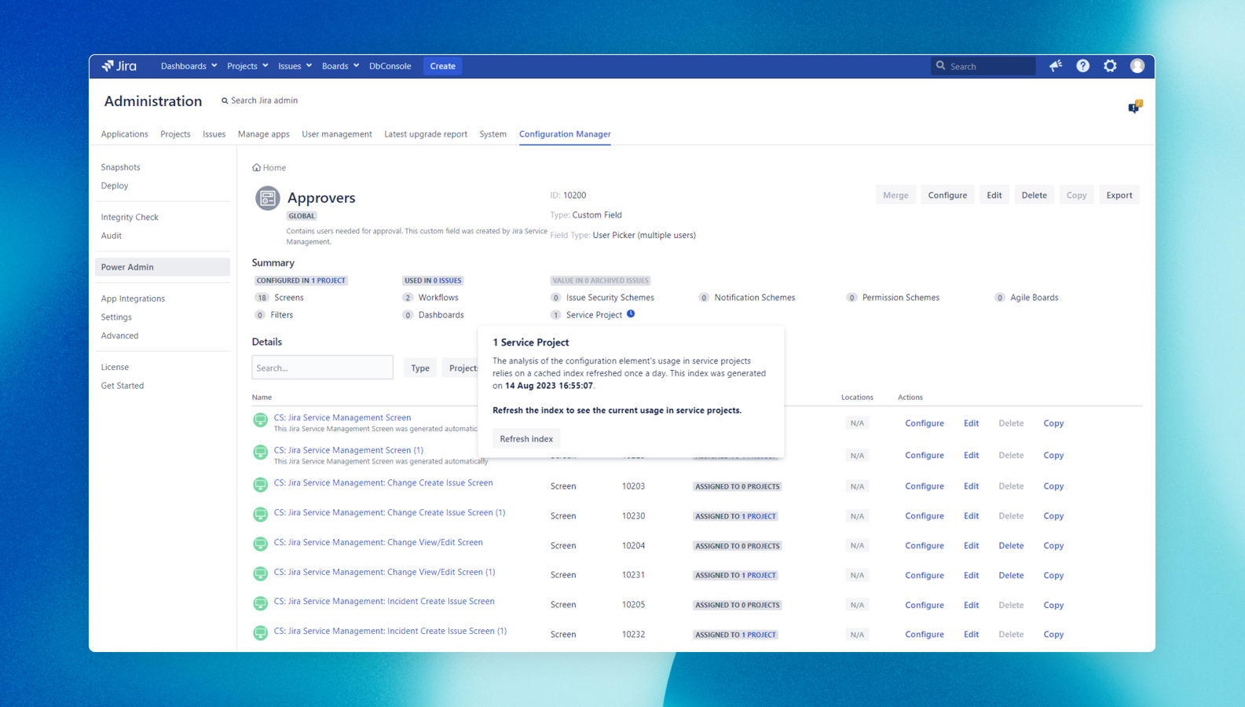Switch to the User management tab

point(336,134)
